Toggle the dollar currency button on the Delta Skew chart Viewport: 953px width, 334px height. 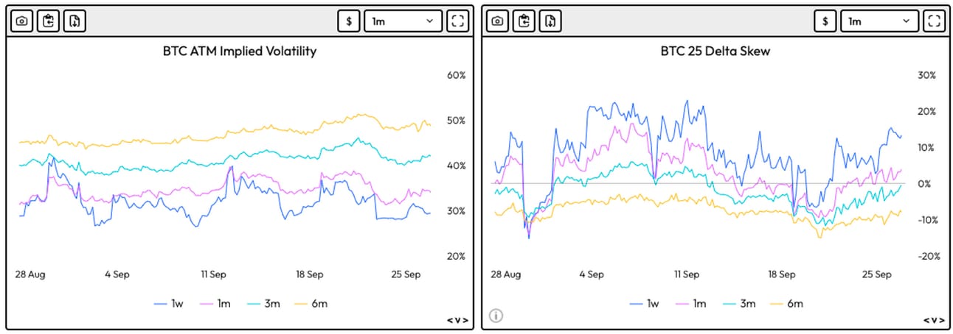825,21
